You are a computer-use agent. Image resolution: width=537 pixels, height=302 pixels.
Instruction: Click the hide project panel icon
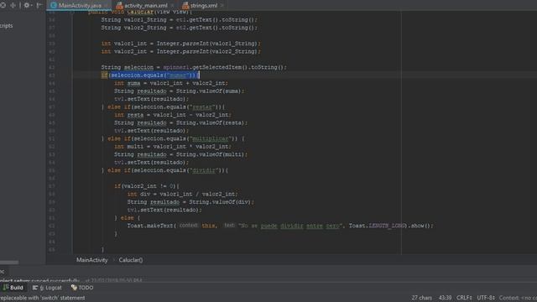39,5
